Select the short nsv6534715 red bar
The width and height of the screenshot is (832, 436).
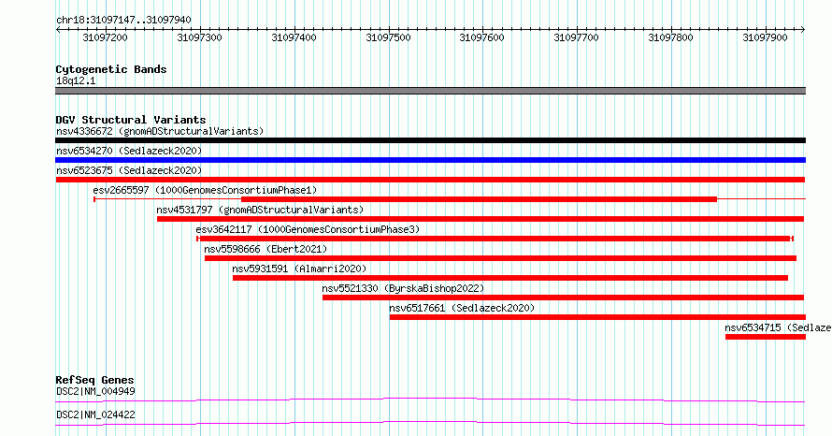coord(766,337)
